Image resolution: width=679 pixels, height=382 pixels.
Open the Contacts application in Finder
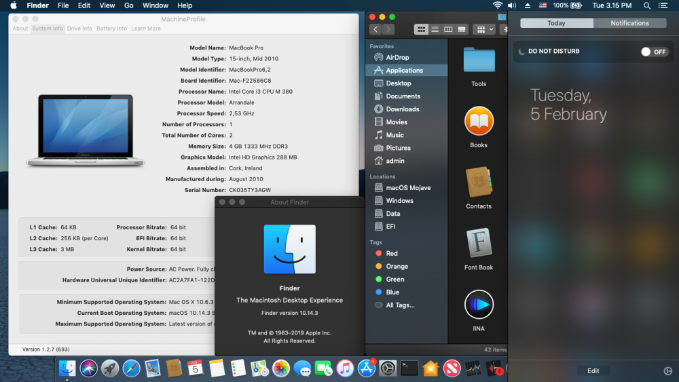[479, 182]
